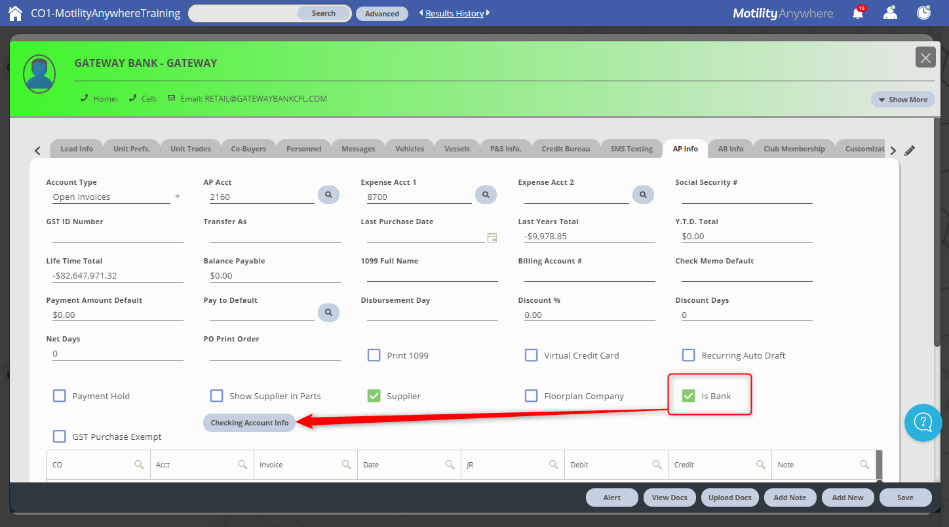Open Advanced search
The image size is (949, 527).
382,14
